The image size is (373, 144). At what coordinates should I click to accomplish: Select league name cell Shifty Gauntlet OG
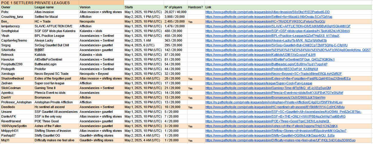pos(56,135)
